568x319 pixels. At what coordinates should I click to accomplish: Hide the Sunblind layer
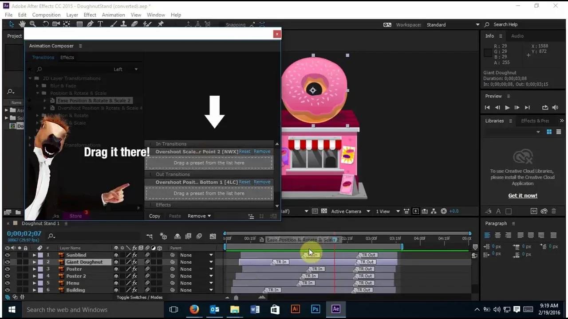7,255
